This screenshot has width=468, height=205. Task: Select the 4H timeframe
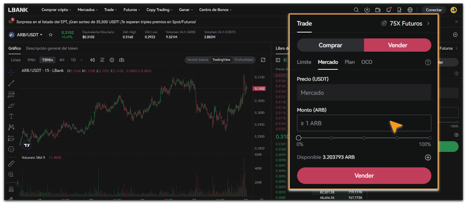pos(62,60)
